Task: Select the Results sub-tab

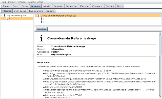Action: coord(7,11)
